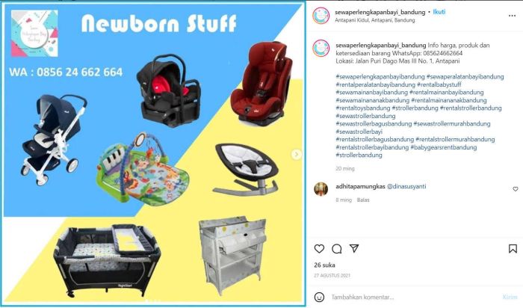
Task: Open adhitapamungkas profile picture
Action: click(x=321, y=189)
